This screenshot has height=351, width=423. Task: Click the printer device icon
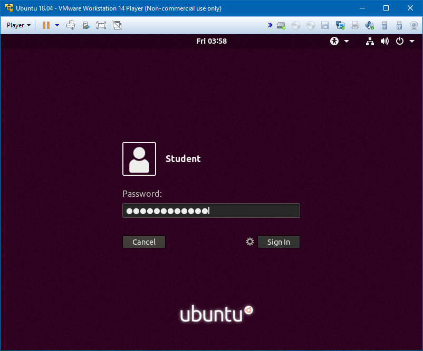click(x=355, y=26)
